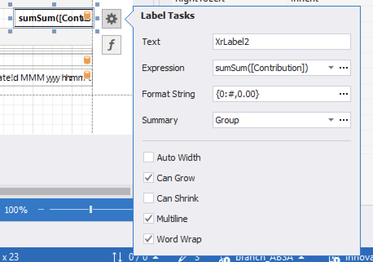This screenshot has height=262, width=373.
Task: Click the Text field showing XrLabel2
Action: (281, 42)
